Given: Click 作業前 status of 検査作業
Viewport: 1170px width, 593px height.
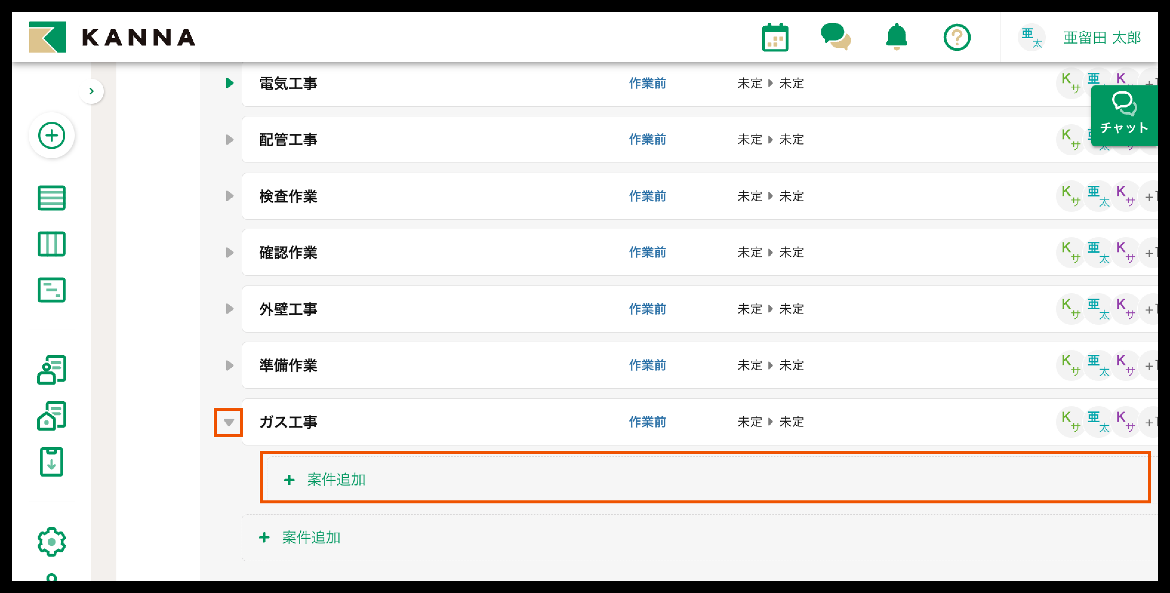Looking at the screenshot, I should coord(647,196).
